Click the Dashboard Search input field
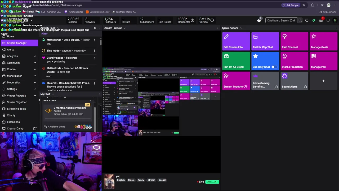Image resolution: width=339 pixels, height=191 pixels. coord(281,20)
